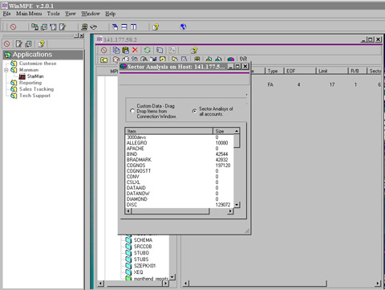The image size is (385, 290).
Task: Click the EOF column header
Action: (x=299, y=71)
